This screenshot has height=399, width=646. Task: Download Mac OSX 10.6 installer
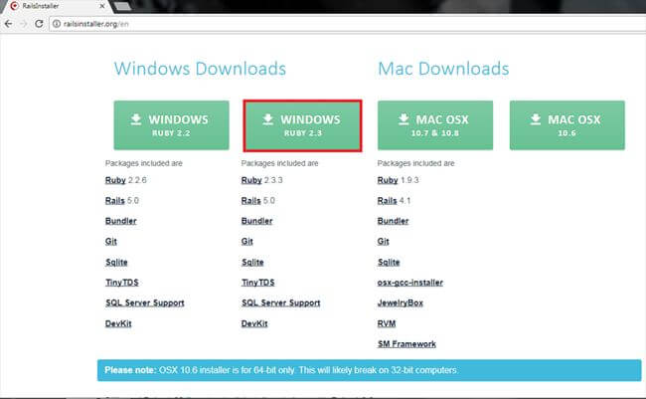[x=567, y=125]
